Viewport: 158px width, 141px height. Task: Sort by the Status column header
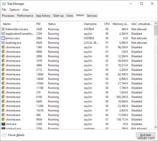[64, 24]
